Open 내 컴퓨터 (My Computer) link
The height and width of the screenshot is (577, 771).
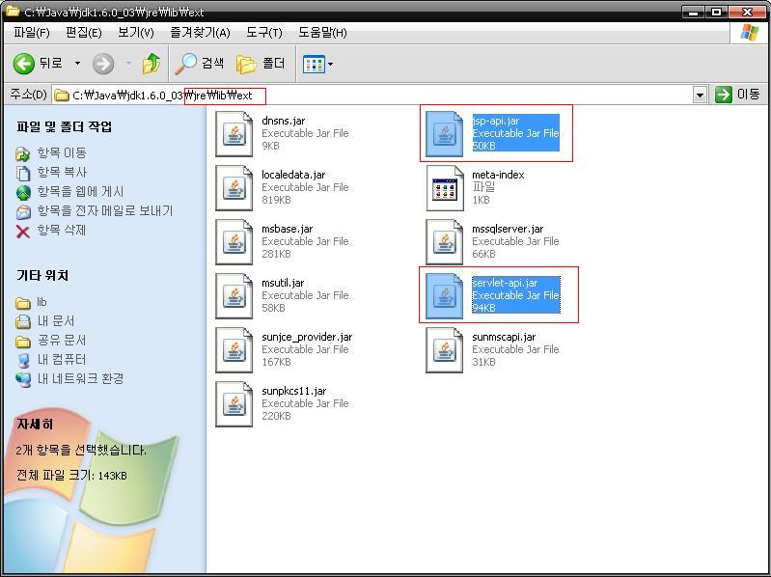62,359
